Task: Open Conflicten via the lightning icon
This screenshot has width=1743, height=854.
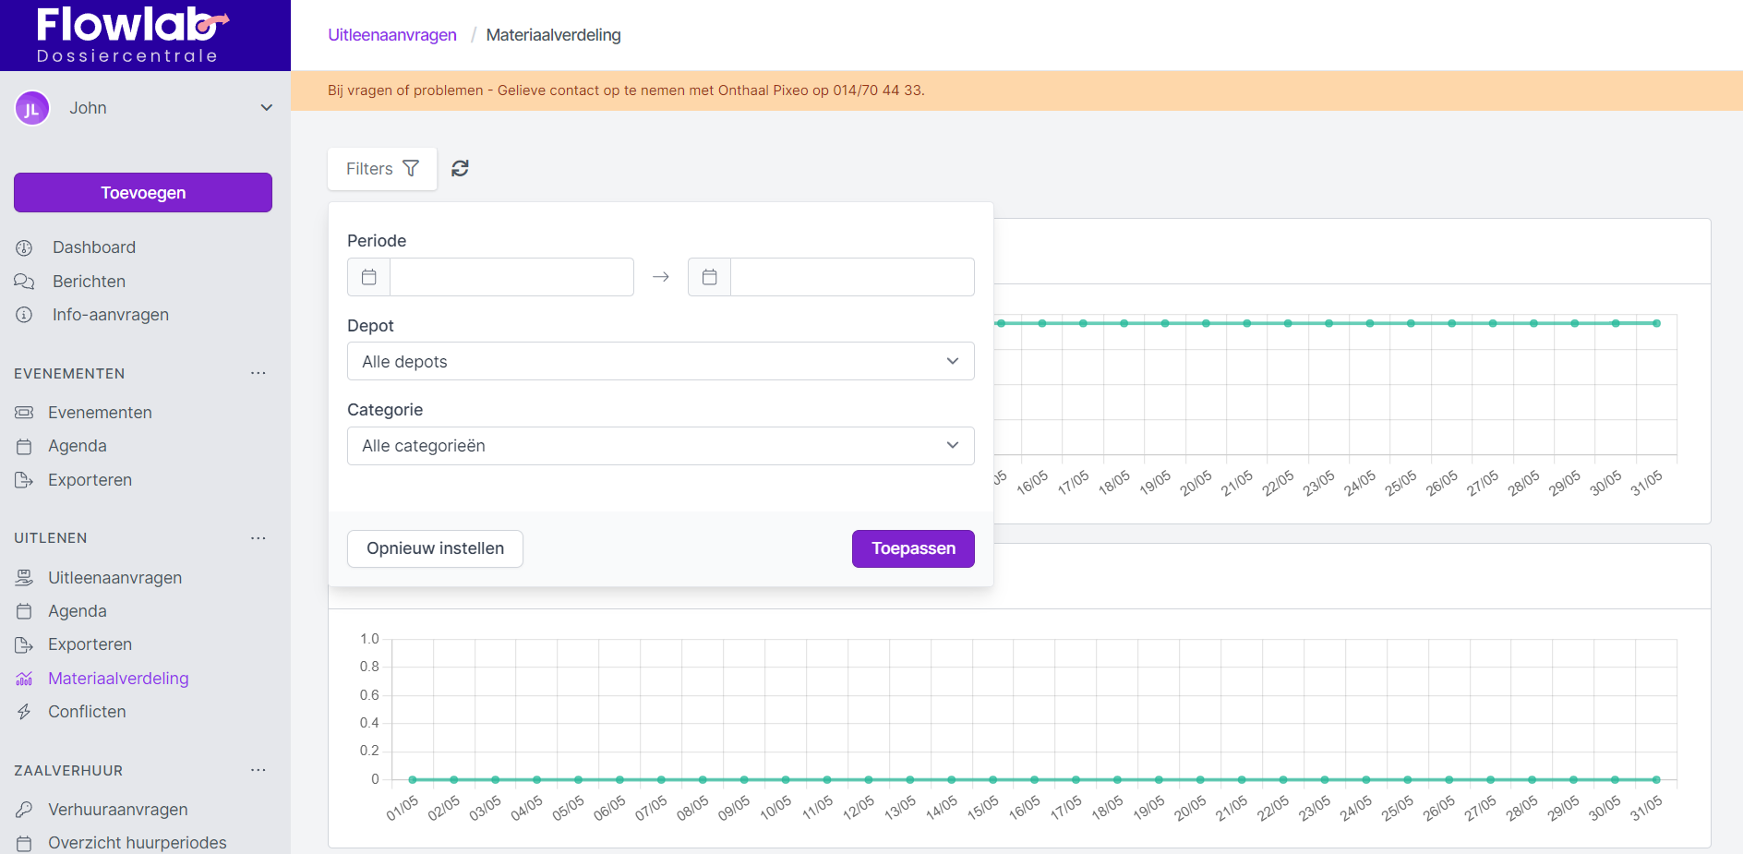Action: point(25,712)
